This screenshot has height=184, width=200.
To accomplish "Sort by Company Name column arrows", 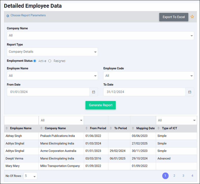I will click(x=41, y=128).
